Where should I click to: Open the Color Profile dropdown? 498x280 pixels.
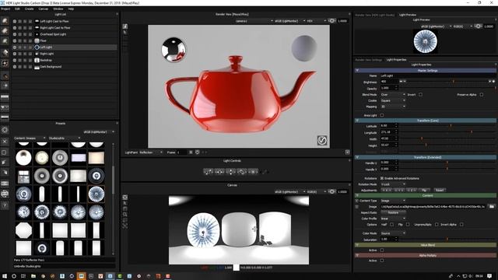(x=393, y=219)
